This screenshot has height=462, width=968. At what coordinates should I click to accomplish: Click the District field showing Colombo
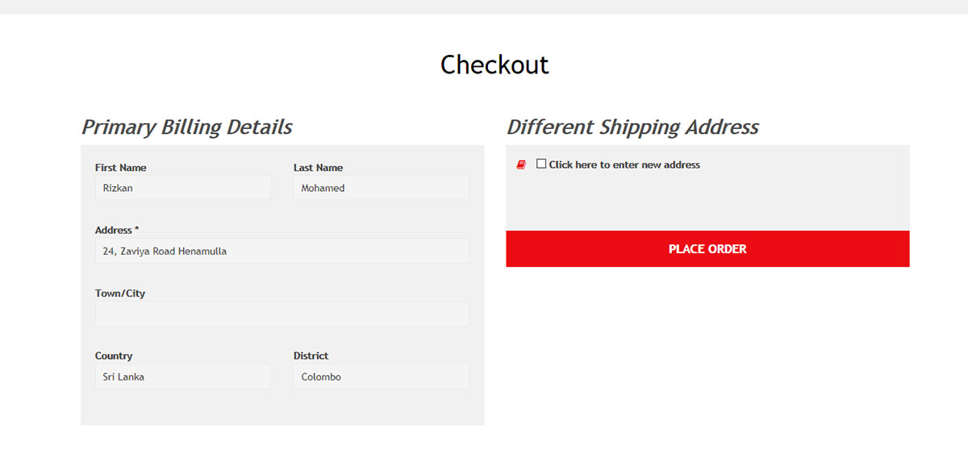(381, 377)
